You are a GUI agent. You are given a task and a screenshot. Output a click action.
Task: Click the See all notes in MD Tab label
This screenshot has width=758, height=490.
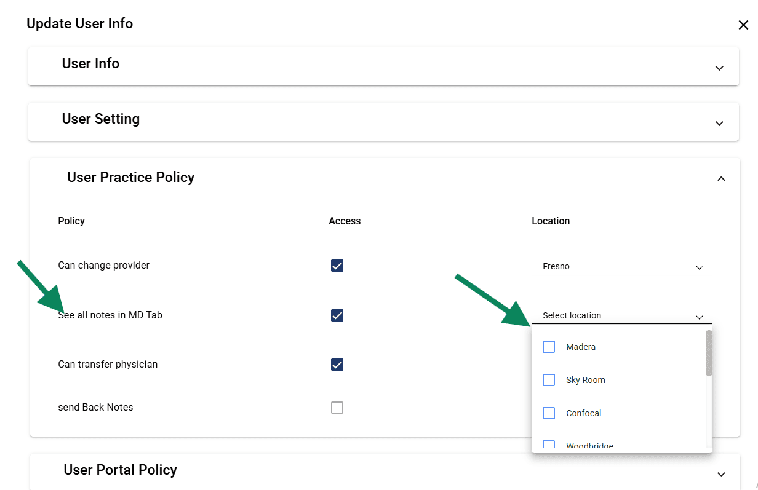[110, 315]
